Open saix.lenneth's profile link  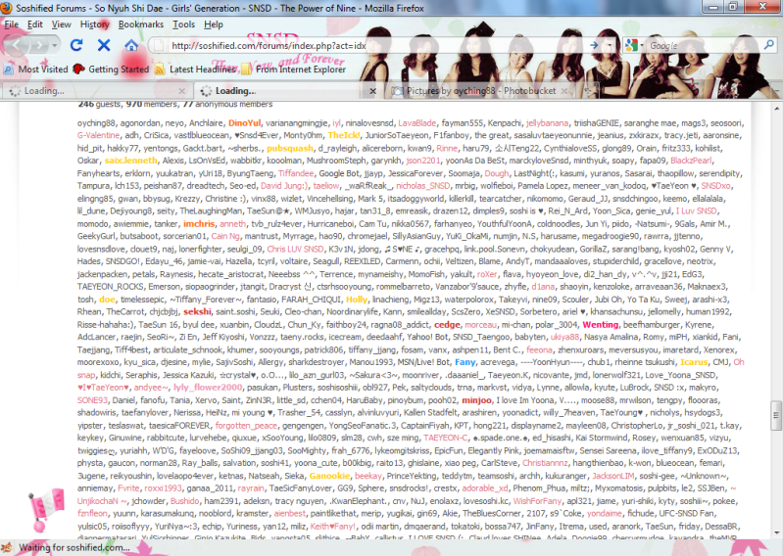(x=131, y=161)
